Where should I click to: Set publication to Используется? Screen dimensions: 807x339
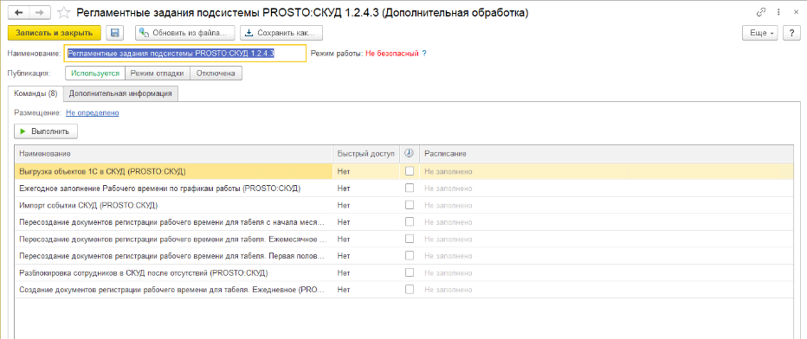tap(96, 74)
